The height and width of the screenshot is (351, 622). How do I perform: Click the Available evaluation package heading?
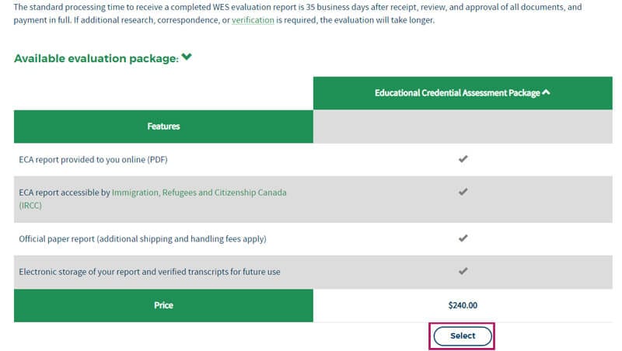[96, 58]
